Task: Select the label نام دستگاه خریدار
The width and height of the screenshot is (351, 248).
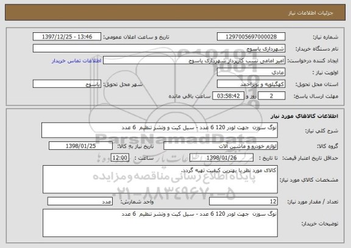Action: click(317, 49)
